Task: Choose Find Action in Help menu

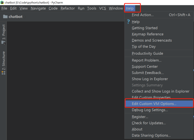Action: click(x=159, y=15)
